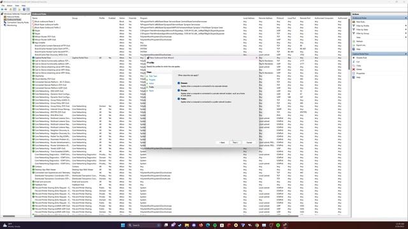The width and height of the screenshot is (408, 229).
Task: Click the green icon of Feedback Hub rule
Action: point(33,185)
